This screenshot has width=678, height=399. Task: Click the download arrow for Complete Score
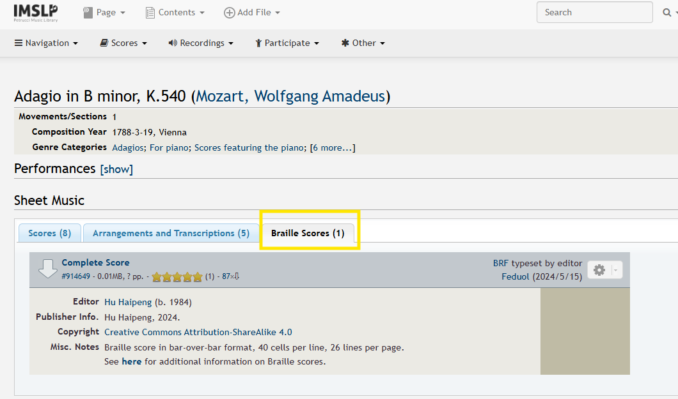[47, 269]
